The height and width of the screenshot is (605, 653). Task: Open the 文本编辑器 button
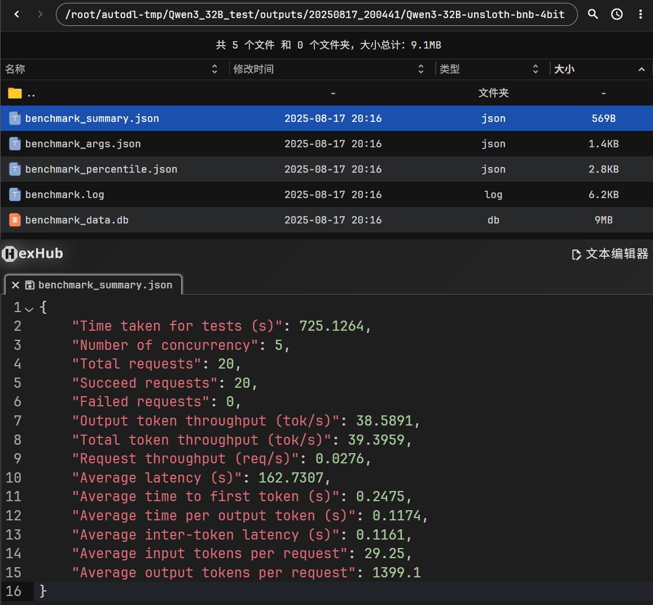pyautogui.click(x=610, y=254)
